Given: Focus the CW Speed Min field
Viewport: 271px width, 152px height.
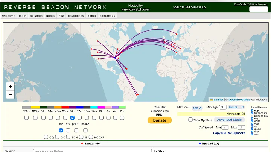Looking at the screenshot, I should (x=225, y=128).
